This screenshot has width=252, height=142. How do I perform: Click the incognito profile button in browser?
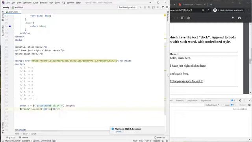228,10
